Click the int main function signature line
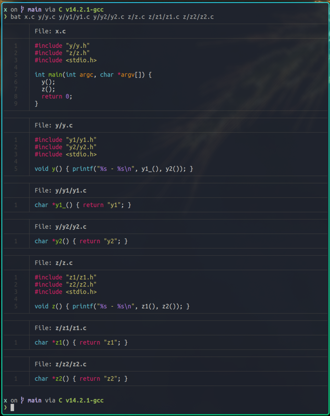The image size is (330, 416). pos(93,74)
